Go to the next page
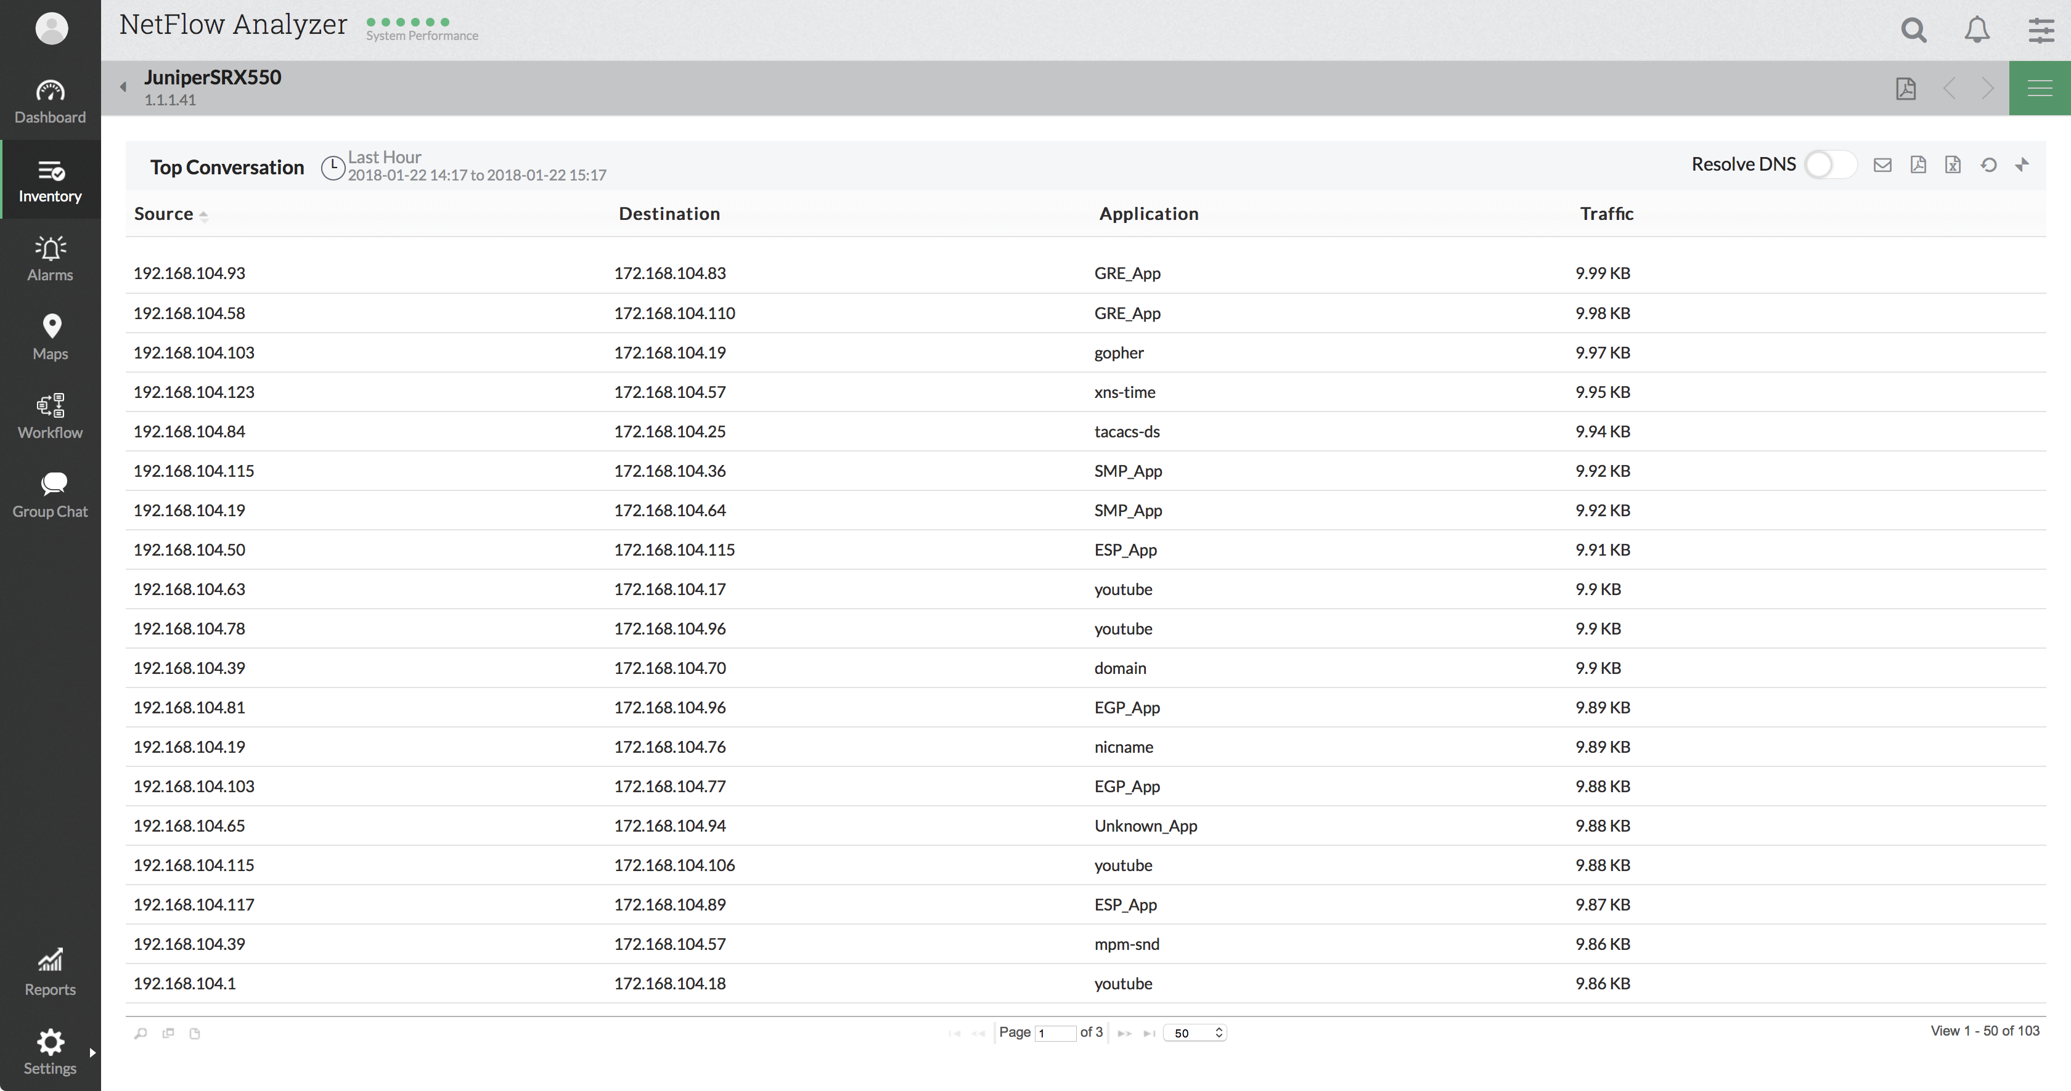 (1125, 1033)
